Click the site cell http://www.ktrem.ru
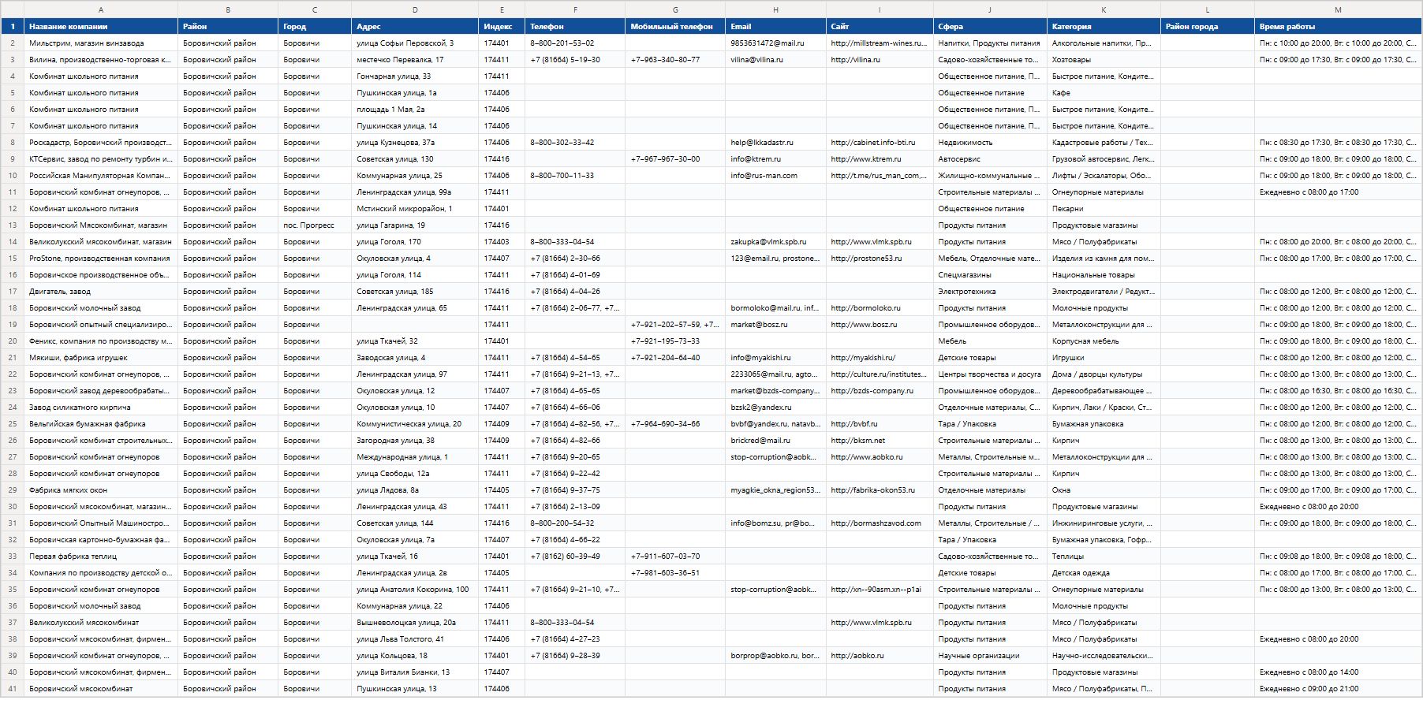Screen dimensions: 1423x711 tap(880, 159)
